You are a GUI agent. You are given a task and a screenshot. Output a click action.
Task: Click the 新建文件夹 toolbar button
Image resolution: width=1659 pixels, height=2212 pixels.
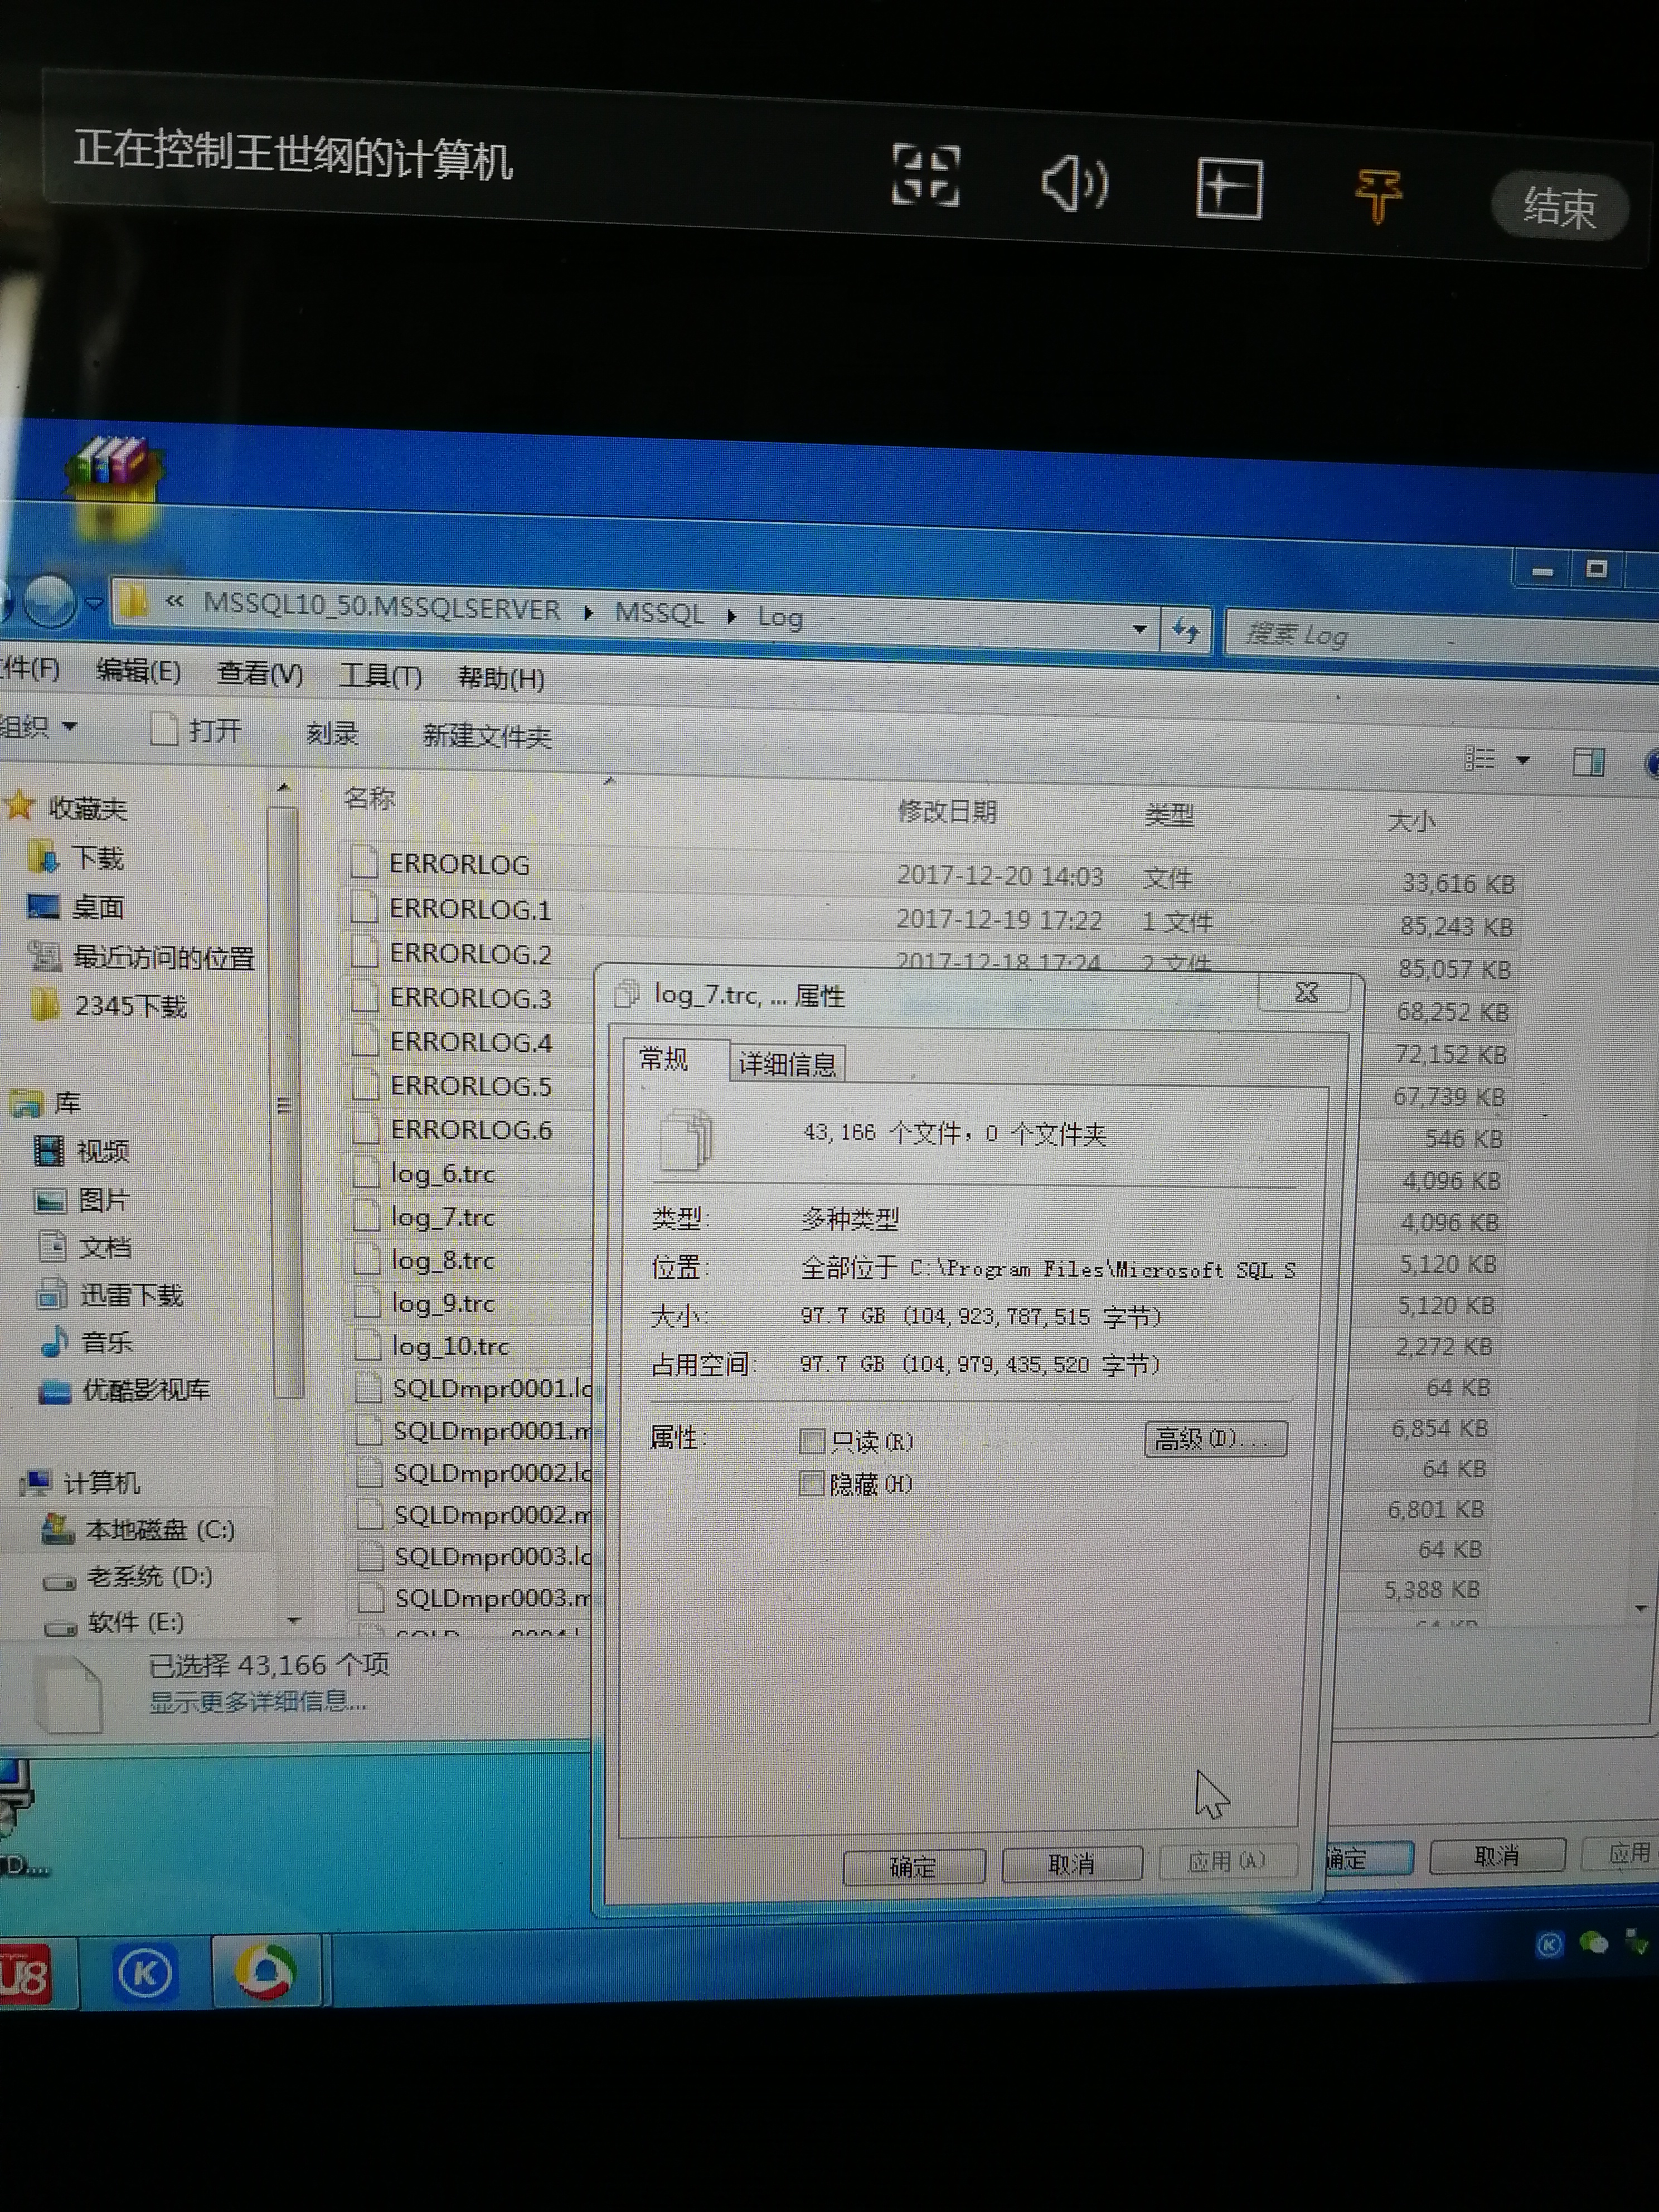[x=487, y=737]
